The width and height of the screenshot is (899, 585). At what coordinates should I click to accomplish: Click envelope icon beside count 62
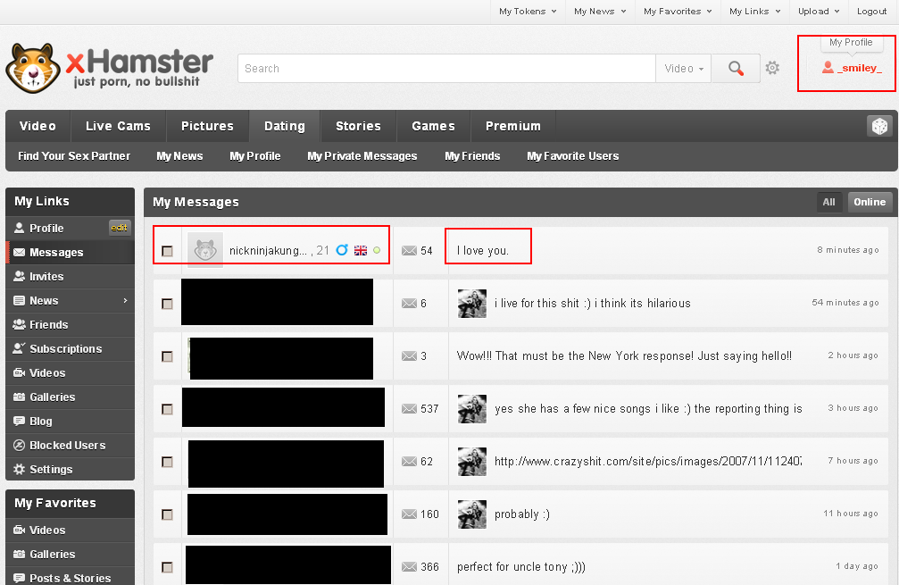(x=409, y=462)
